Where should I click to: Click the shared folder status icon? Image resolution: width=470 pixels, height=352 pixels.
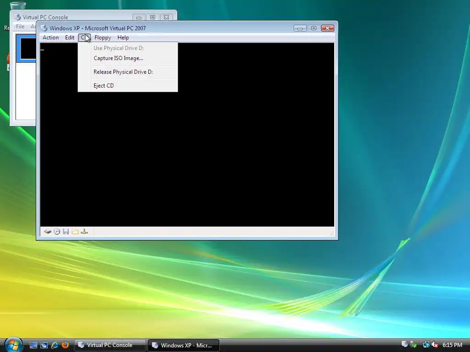coord(75,231)
